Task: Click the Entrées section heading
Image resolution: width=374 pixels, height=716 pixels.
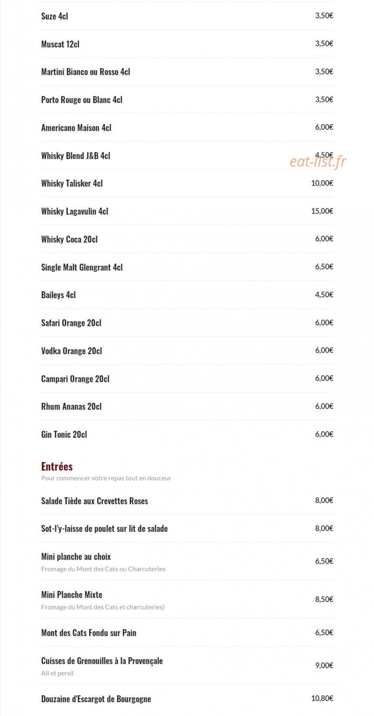Action: pos(57,466)
